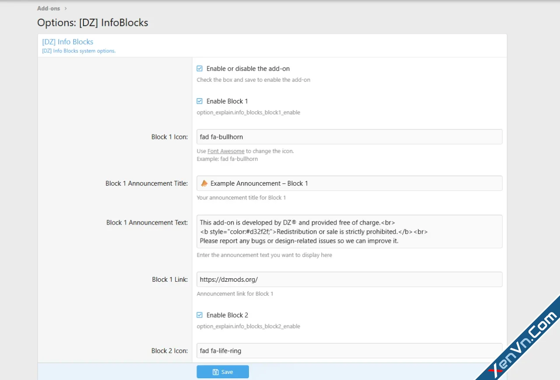The image size is (560, 380).
Task: Click the "Block 1 Icon:" label
Action: click(169, 137)
